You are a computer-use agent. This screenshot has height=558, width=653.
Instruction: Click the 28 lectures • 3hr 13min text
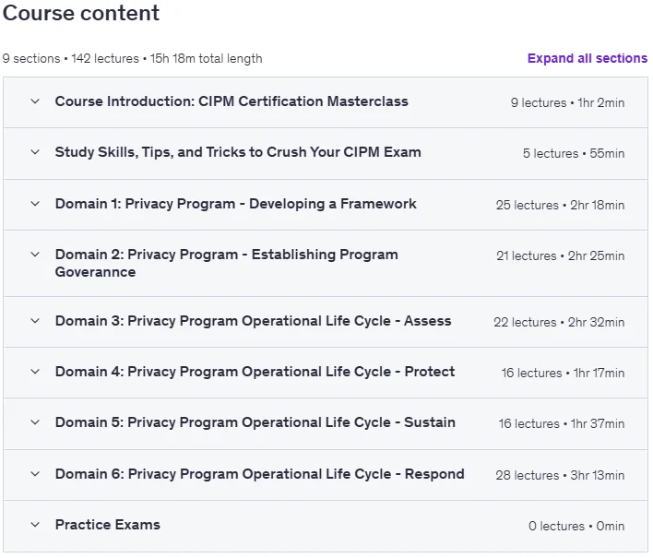(560, 475)
